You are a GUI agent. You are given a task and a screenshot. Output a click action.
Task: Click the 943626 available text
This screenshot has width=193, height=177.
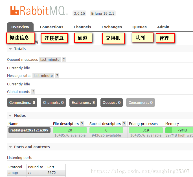tap(106, 135)
